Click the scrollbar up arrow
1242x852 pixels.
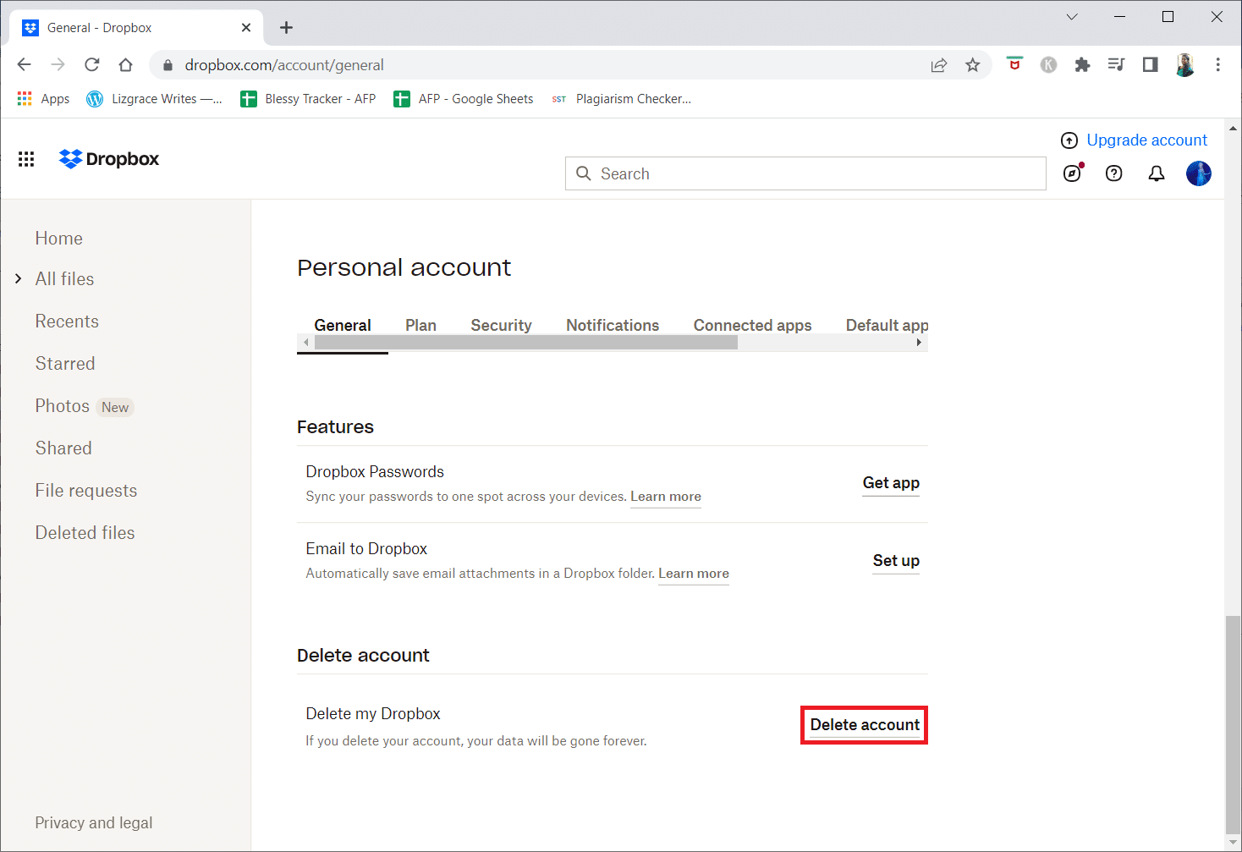tap(1233, 129)
